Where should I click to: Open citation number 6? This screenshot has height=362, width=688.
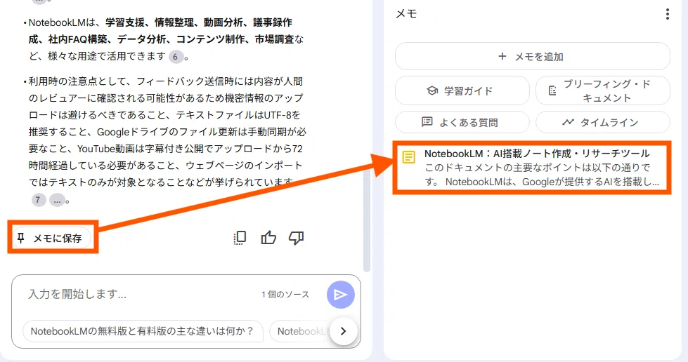[x=176, y=57]
